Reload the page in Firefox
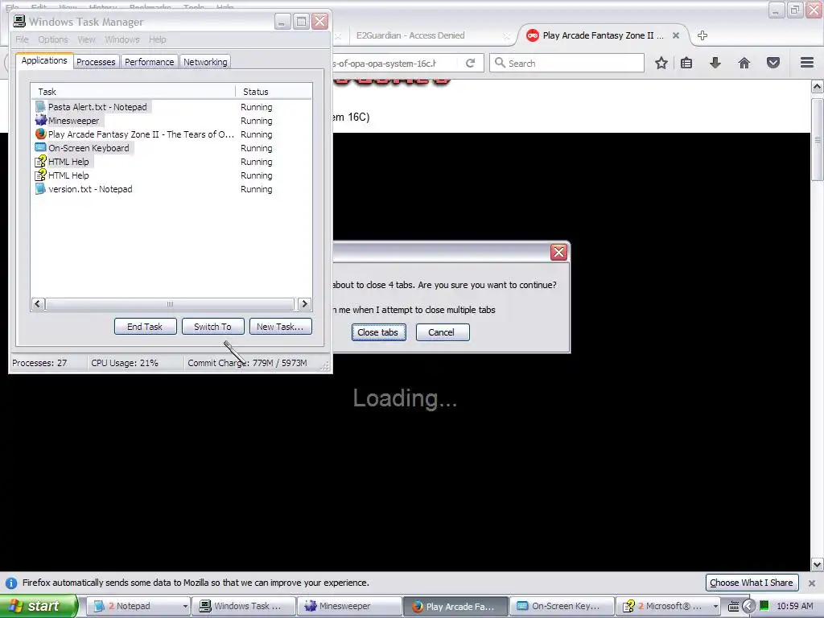Screen dimensions: 824x618 pyautogui.click(x=470, y=63)
